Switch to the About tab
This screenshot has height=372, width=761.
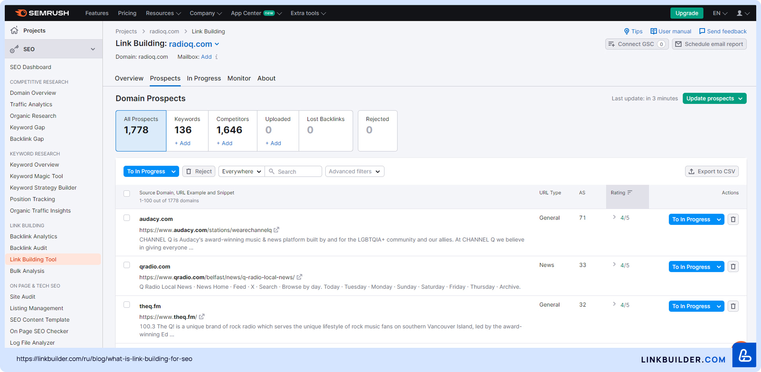[267, 78]
